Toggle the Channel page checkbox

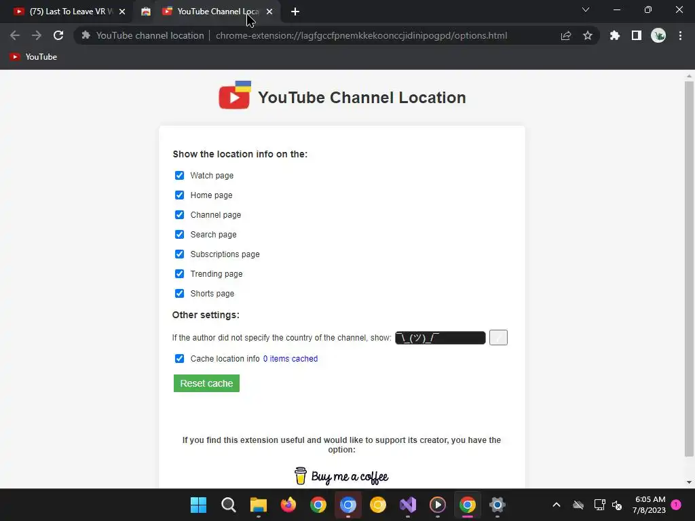pyautogui.click(x=179, y=215)
